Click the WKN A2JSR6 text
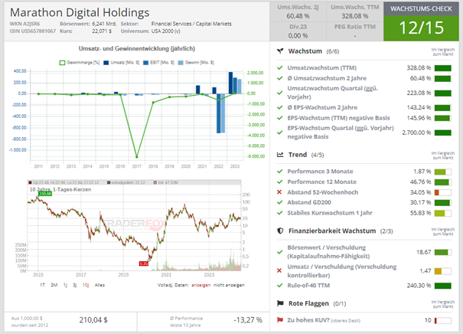This screenshot has height=334, width=463. click(x=24, y=24)
